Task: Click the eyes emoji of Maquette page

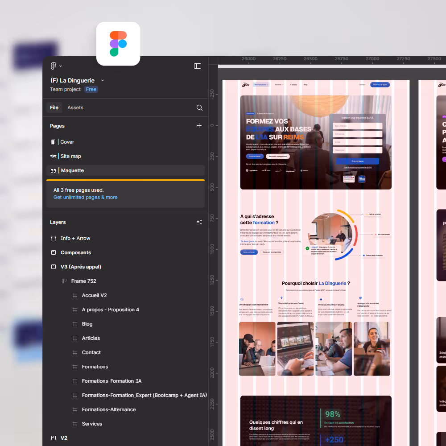Action: coord(53,171)
